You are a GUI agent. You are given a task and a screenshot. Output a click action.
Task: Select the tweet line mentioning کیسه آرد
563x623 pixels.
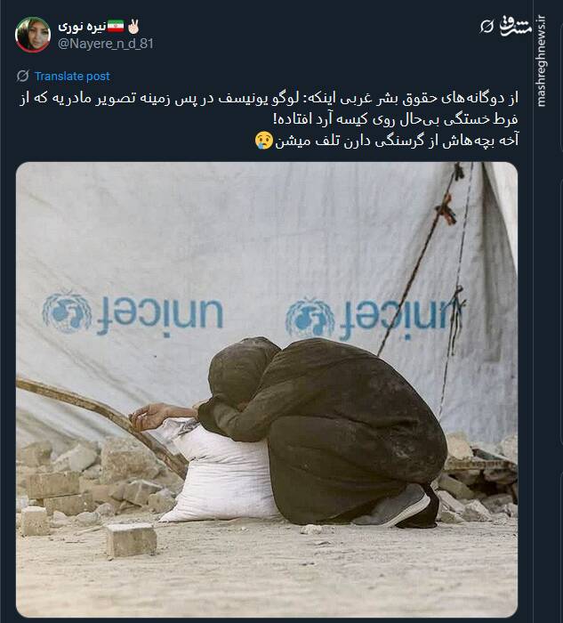[x=395, y=119]
